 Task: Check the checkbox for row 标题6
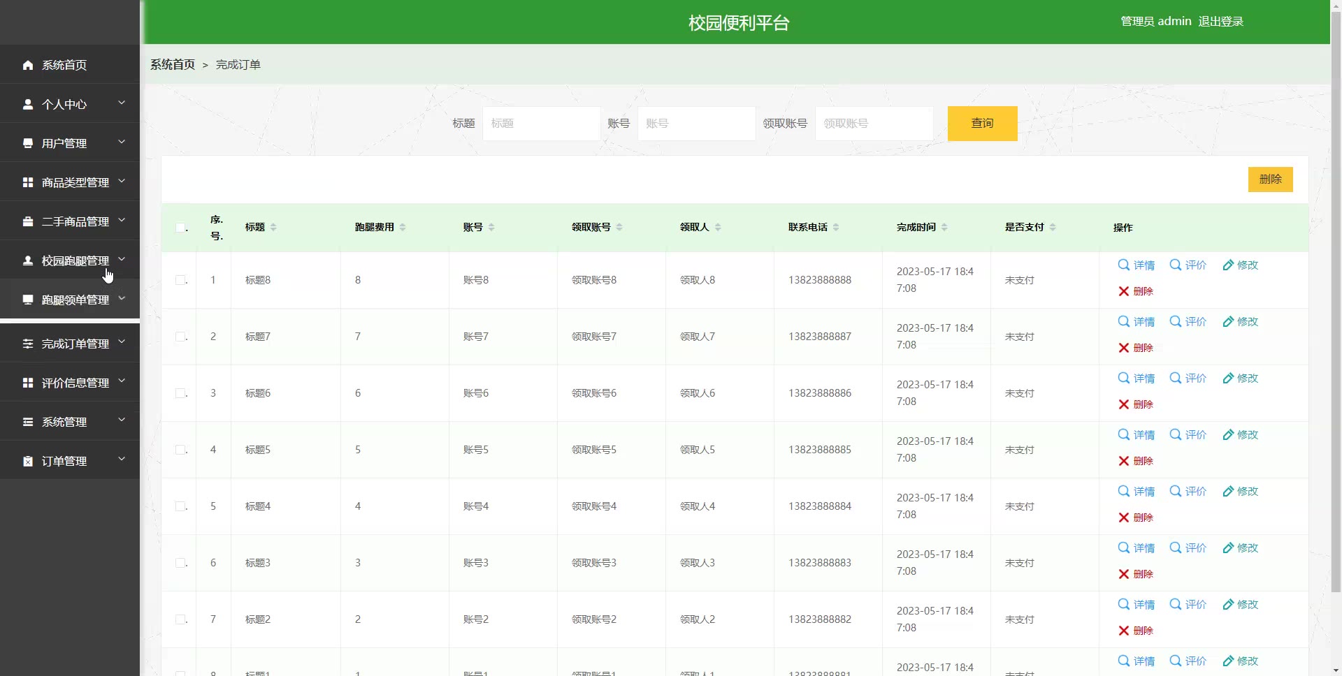(x=180, y=393)
